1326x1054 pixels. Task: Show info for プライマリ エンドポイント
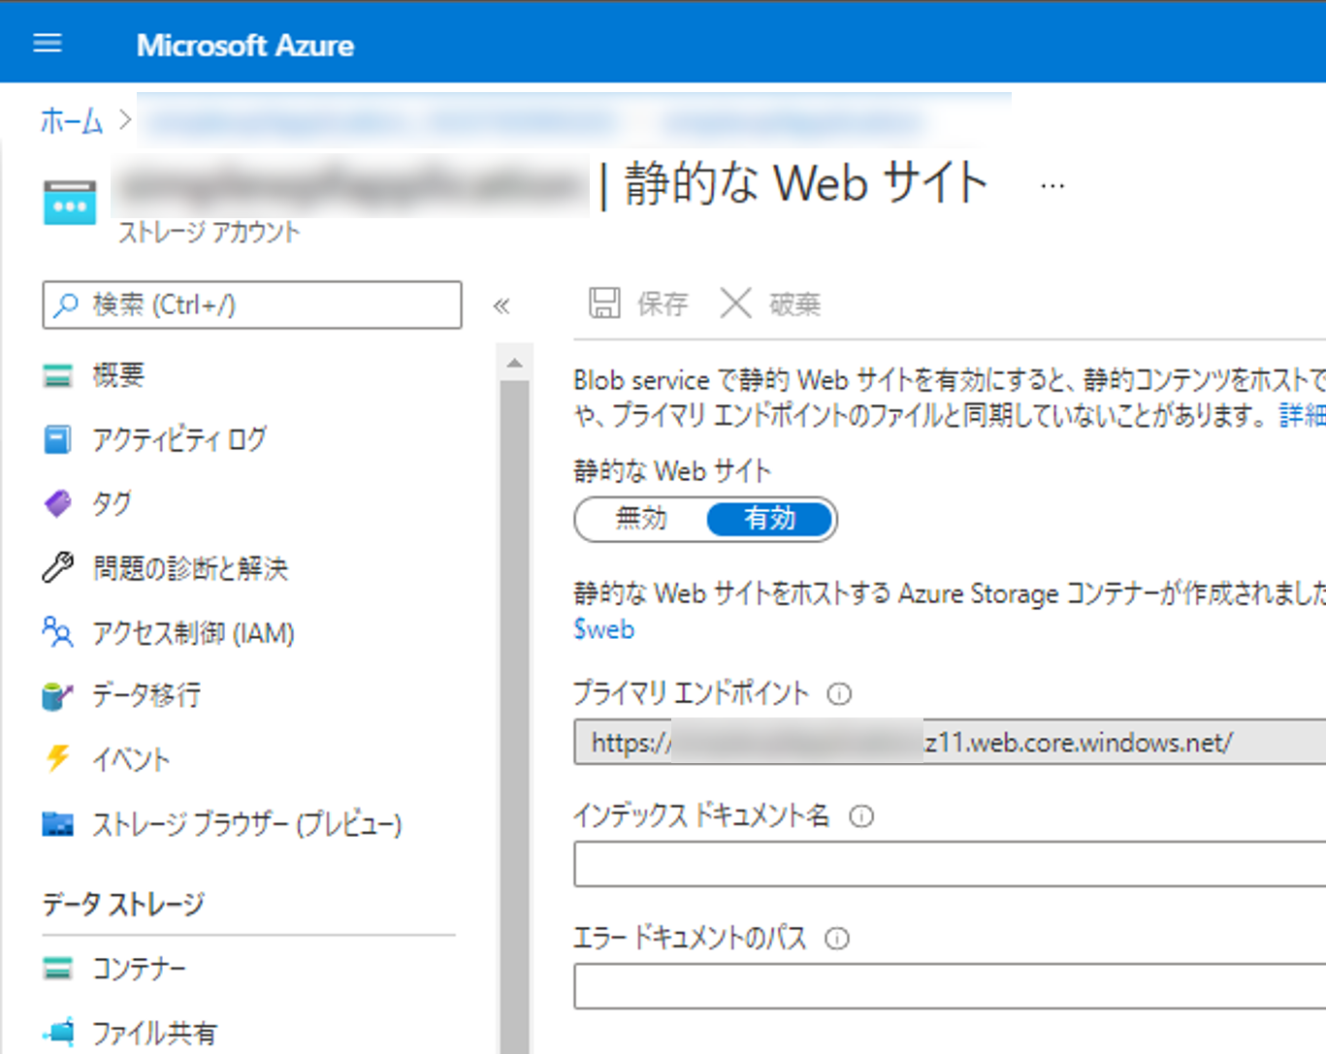tap(839, 694)
